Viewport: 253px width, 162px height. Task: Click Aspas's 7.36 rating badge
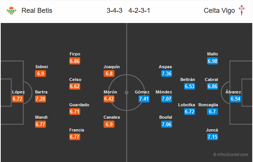(166, 73)
